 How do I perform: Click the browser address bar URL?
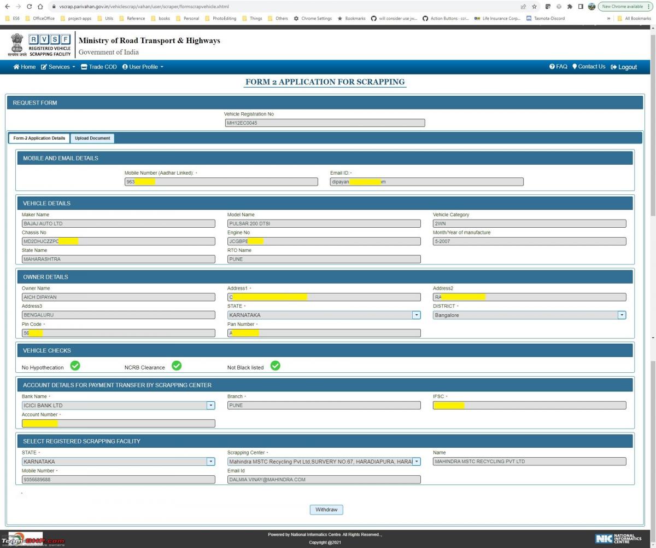[144, 7]
